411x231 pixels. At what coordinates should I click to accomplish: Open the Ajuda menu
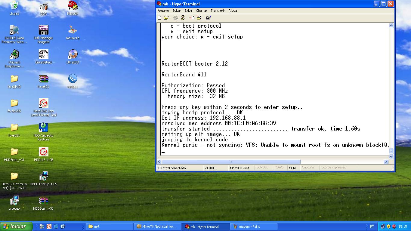pos(233,11)
